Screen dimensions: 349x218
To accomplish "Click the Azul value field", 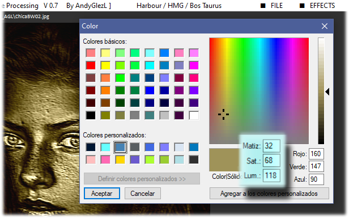I will 316,179.
